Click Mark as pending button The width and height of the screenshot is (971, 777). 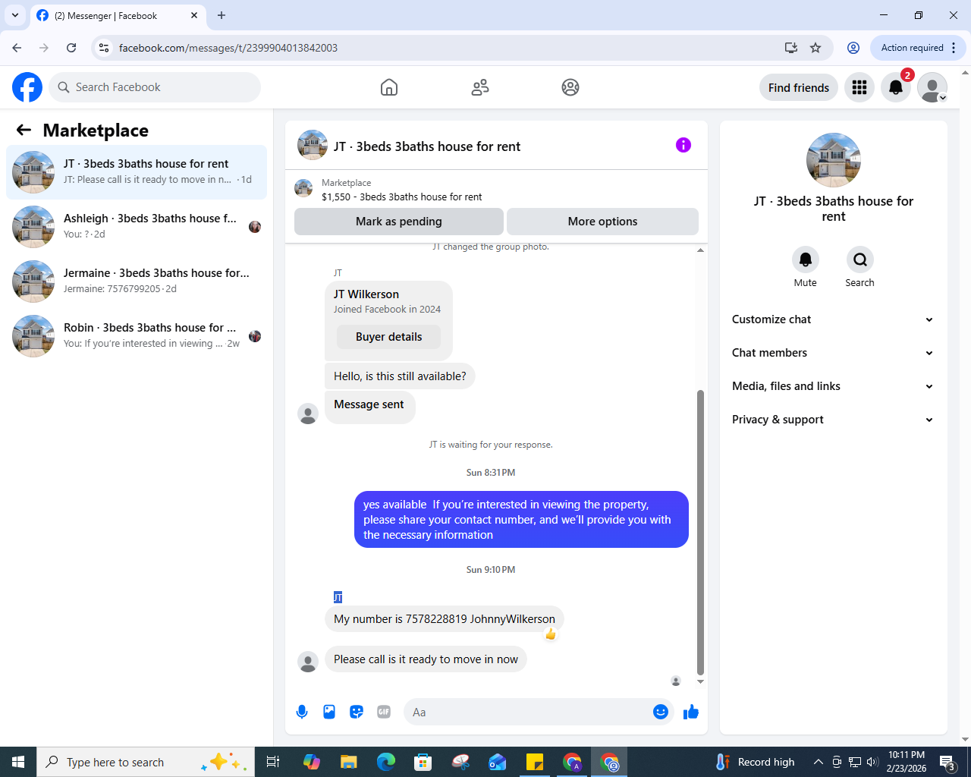[399, 222]
